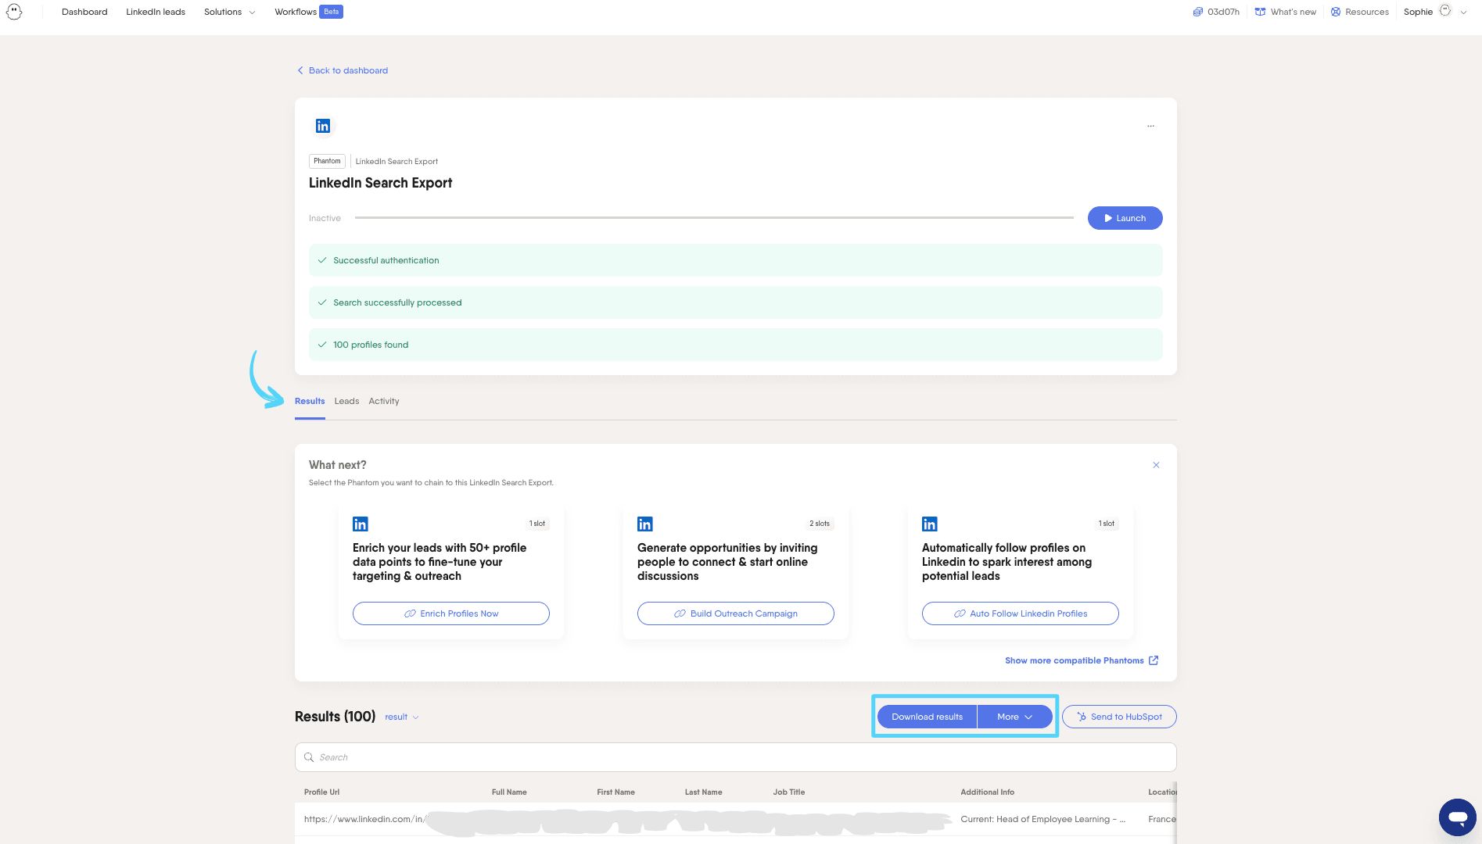Go back to dashboard link
This screenshot has height=844, width=1482.
342,70
